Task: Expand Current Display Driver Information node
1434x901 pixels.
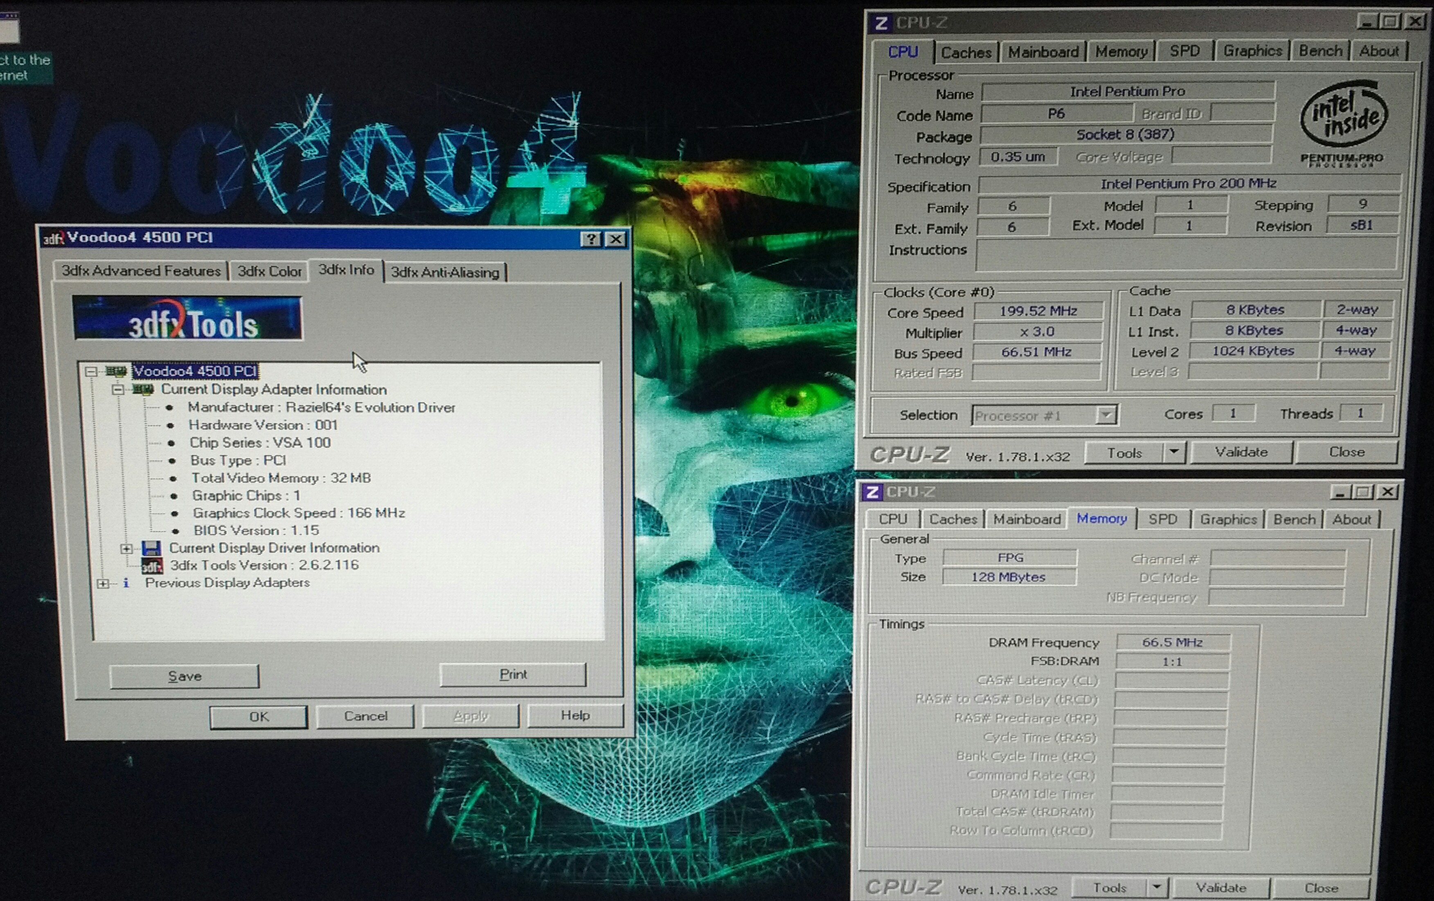Action: pyautogui.click(x=126, y=549)
